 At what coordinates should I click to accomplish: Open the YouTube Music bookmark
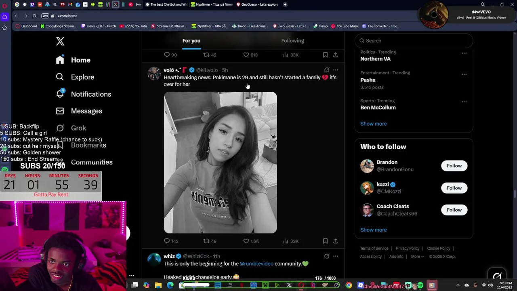[345, 26]
